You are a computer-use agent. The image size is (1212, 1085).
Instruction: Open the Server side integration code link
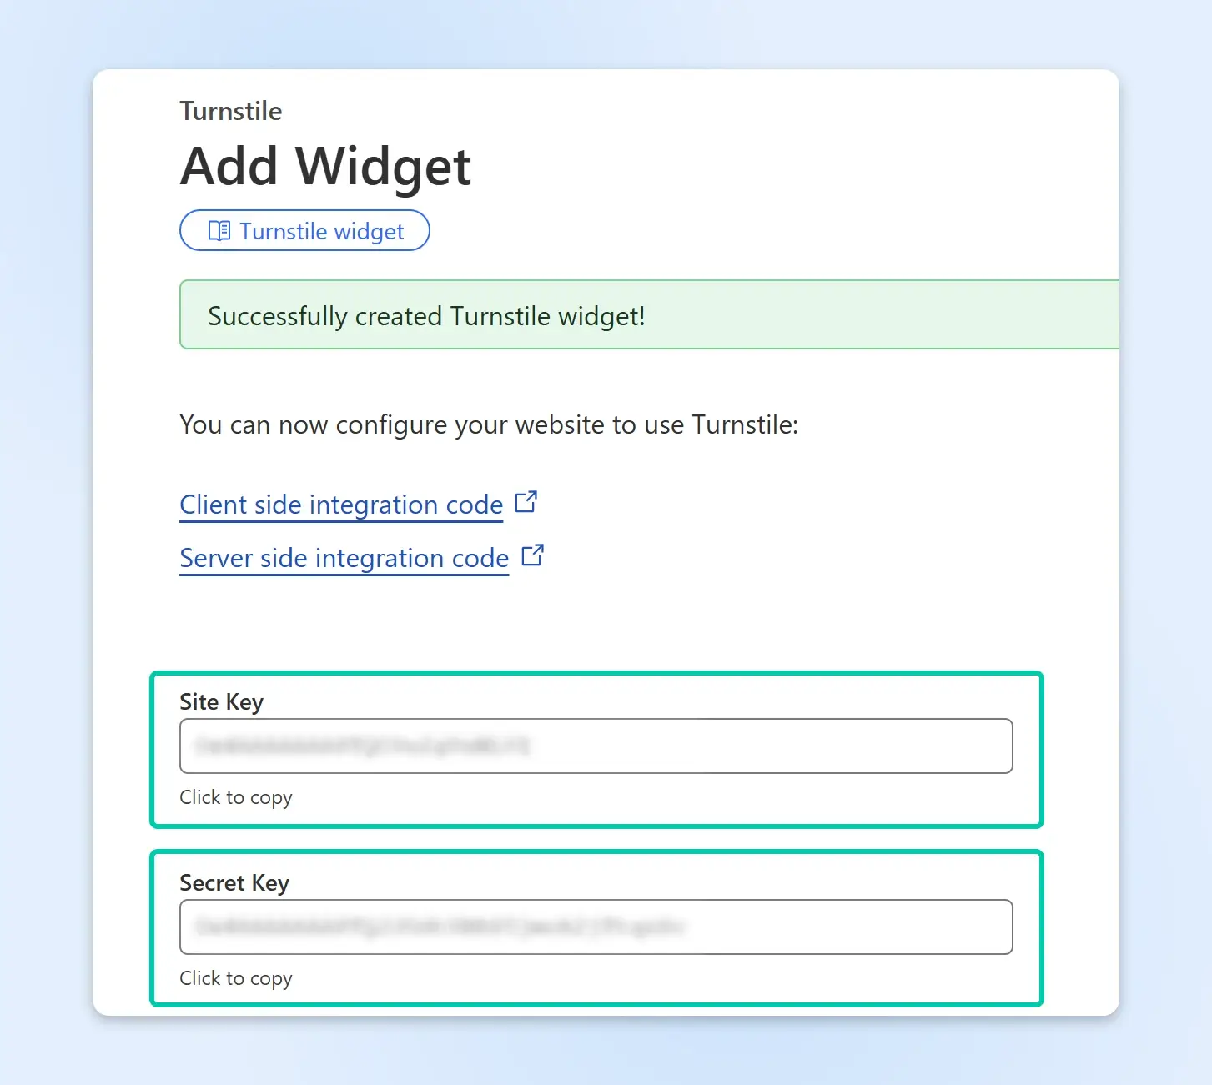[344, 558]
